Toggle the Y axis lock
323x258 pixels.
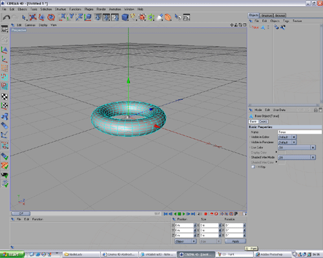[x=71, y=17]
